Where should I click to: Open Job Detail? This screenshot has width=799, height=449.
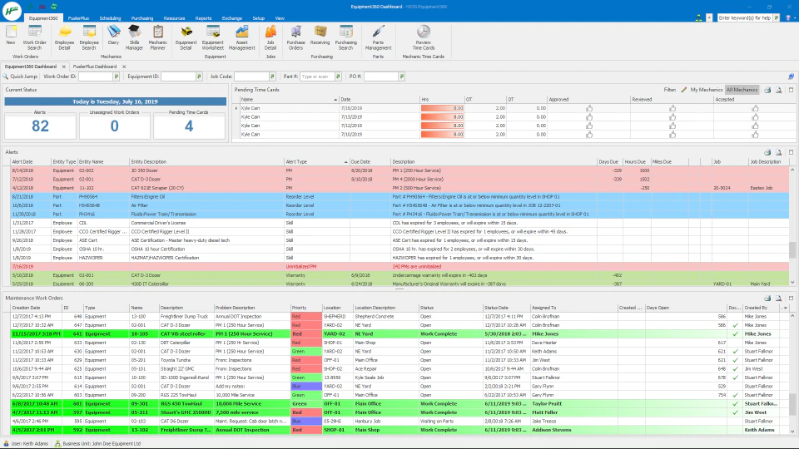pyautogui.click(x=270, y=37)
